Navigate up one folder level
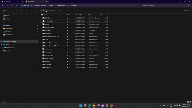 point(12,6)
